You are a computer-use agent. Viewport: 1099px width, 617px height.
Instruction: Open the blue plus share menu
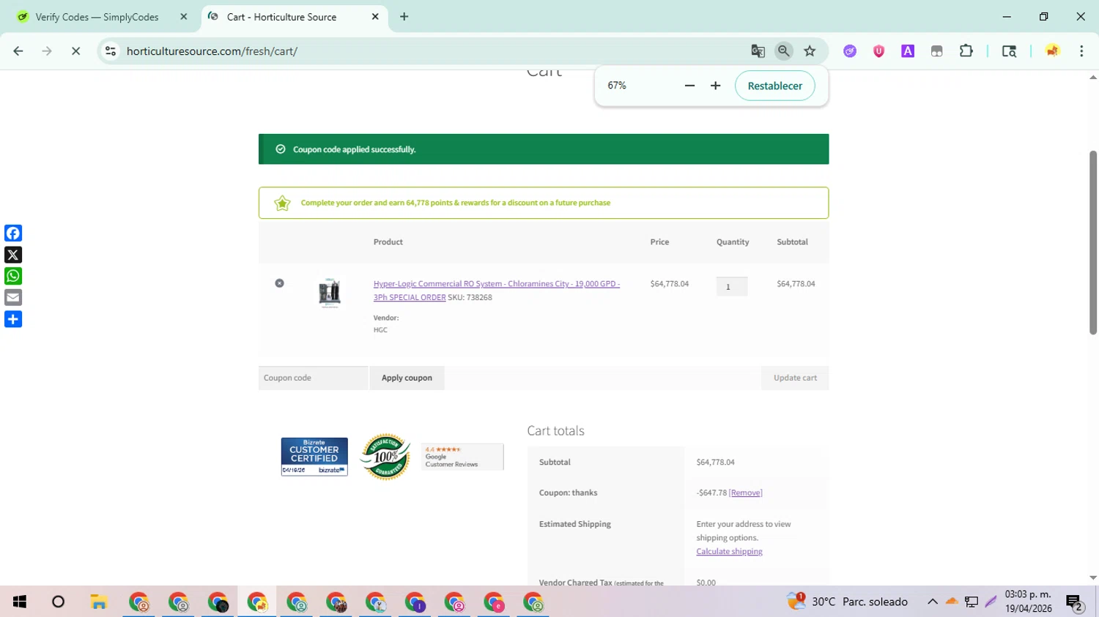[13, 319]
